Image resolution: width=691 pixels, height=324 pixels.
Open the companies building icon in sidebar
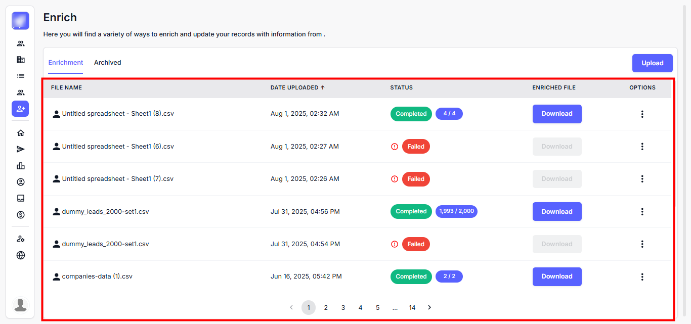(21, 60)
